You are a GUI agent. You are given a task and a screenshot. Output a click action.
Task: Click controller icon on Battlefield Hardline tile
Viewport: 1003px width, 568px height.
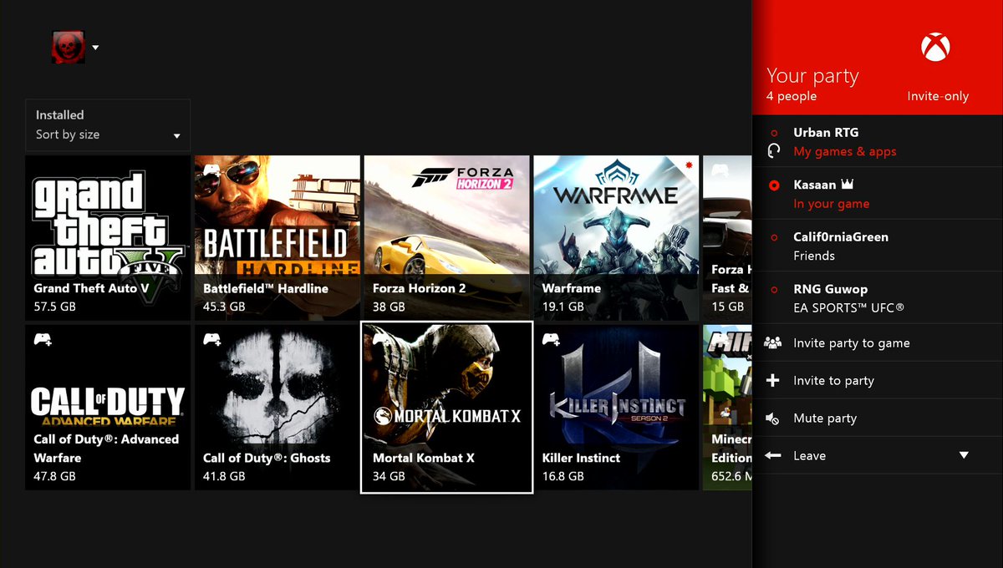tap(212, 170)
